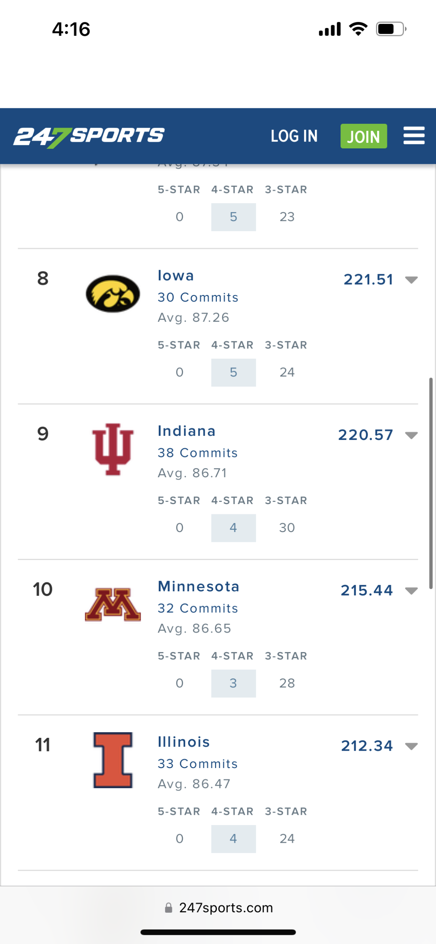Tap the Iowa Hawkeyes logo

[x=113, y=293]
